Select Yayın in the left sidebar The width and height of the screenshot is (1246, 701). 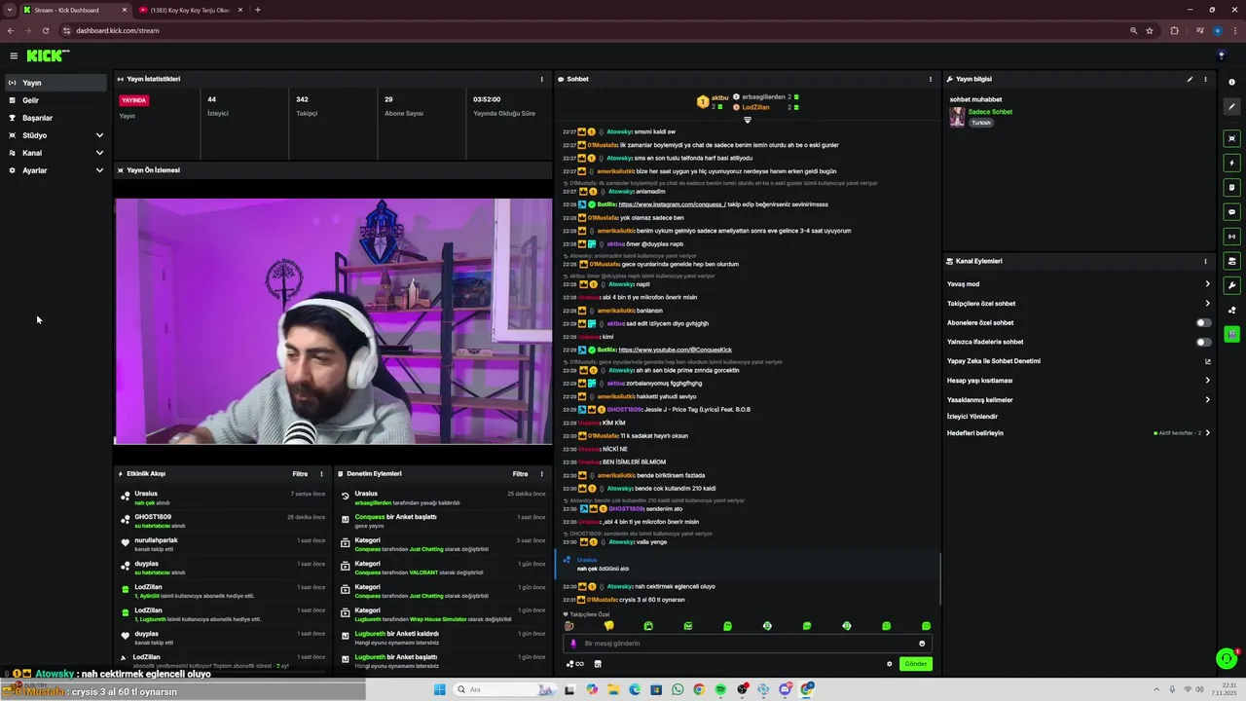pyautogui.click(x=56, y=83)
